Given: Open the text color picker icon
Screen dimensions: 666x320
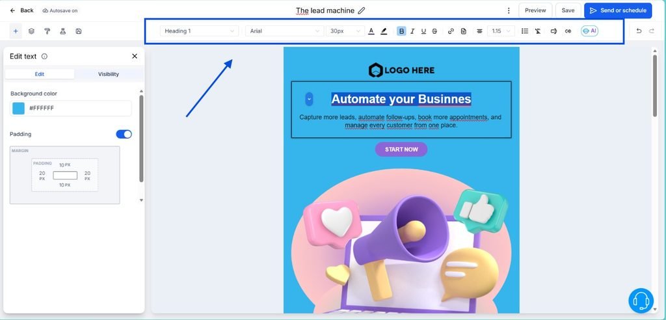Looking at the screenshot, I should coord(371,31).
